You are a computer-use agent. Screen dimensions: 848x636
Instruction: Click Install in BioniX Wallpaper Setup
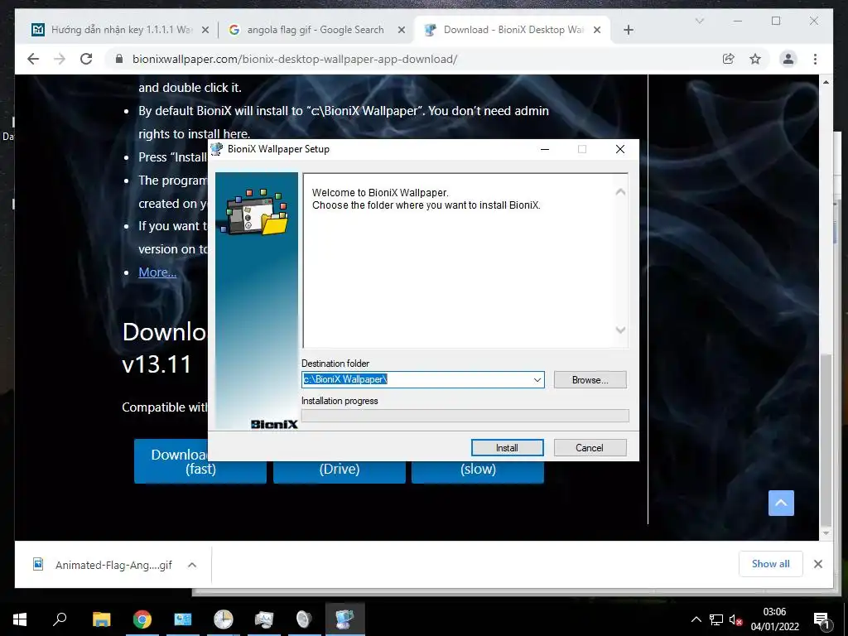(x=507, y=448)
